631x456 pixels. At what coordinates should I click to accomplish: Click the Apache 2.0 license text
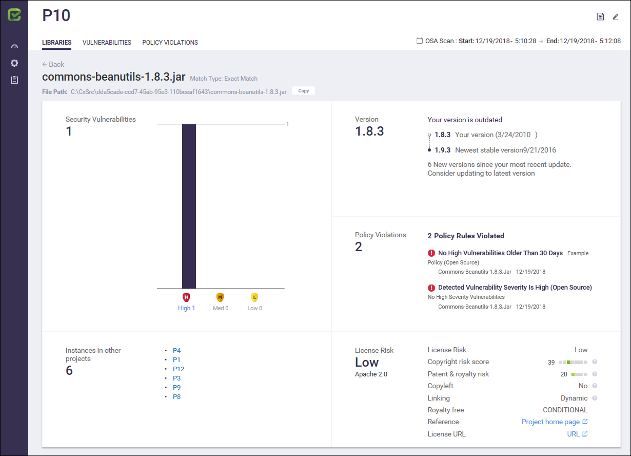click(371, 374)
